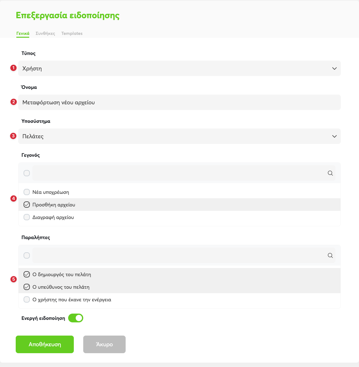The width and height of the screenshot is (359, 367).
Task: Open the Τύπος dropdown showing Χρήστη
Action: tap(180, 68)
